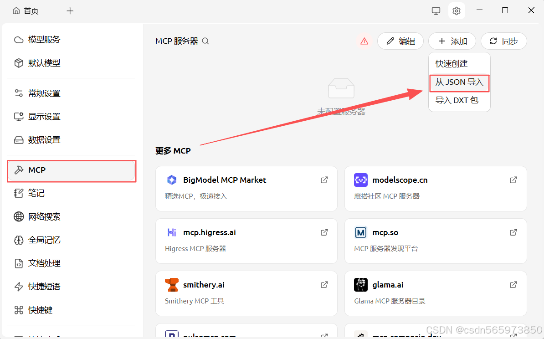The width and height of the screenshot is (544, 339).
Task: Open the 默认模型 settings section
Action: (71, 63)
